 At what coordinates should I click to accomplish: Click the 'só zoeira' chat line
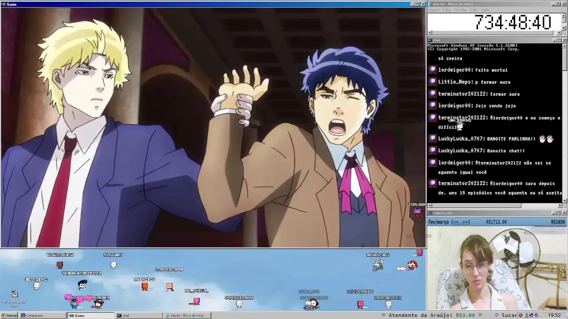pyautogui.click(x=450, y=58)
